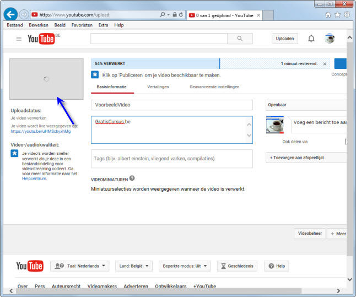Open the Geschiedenis button

pos(238,266)
